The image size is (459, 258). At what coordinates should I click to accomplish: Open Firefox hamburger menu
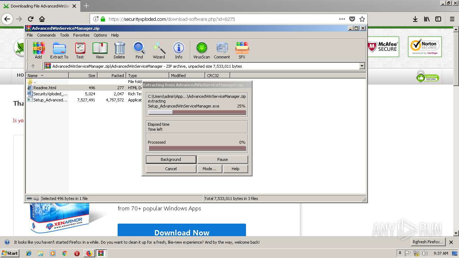[x=452, y=19]
